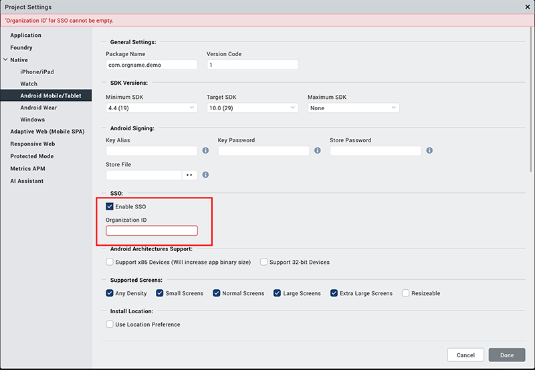Toggle the Resizeable screens checkbox
The width and height of the screenshot is (535, 370).
coord(405,293)
